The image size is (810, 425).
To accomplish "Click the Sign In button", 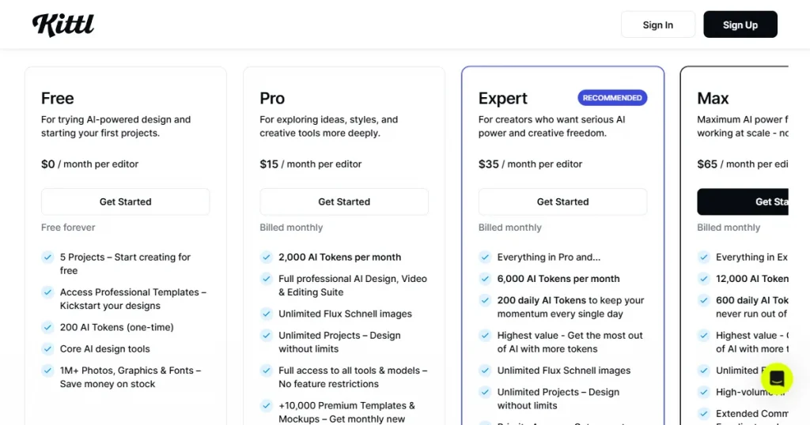I will 657,24.
